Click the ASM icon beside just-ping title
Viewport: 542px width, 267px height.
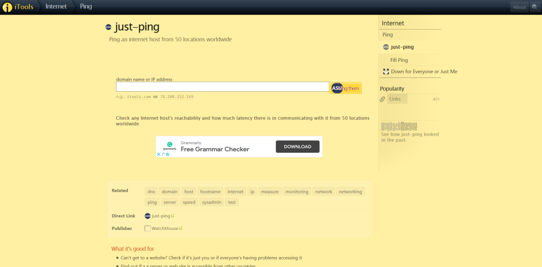[108, 27]
